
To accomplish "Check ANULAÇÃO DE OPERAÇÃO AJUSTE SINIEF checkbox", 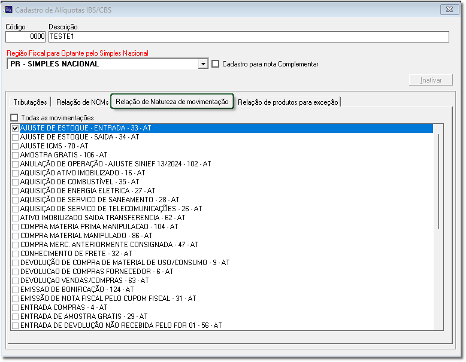I will (15, 164).
